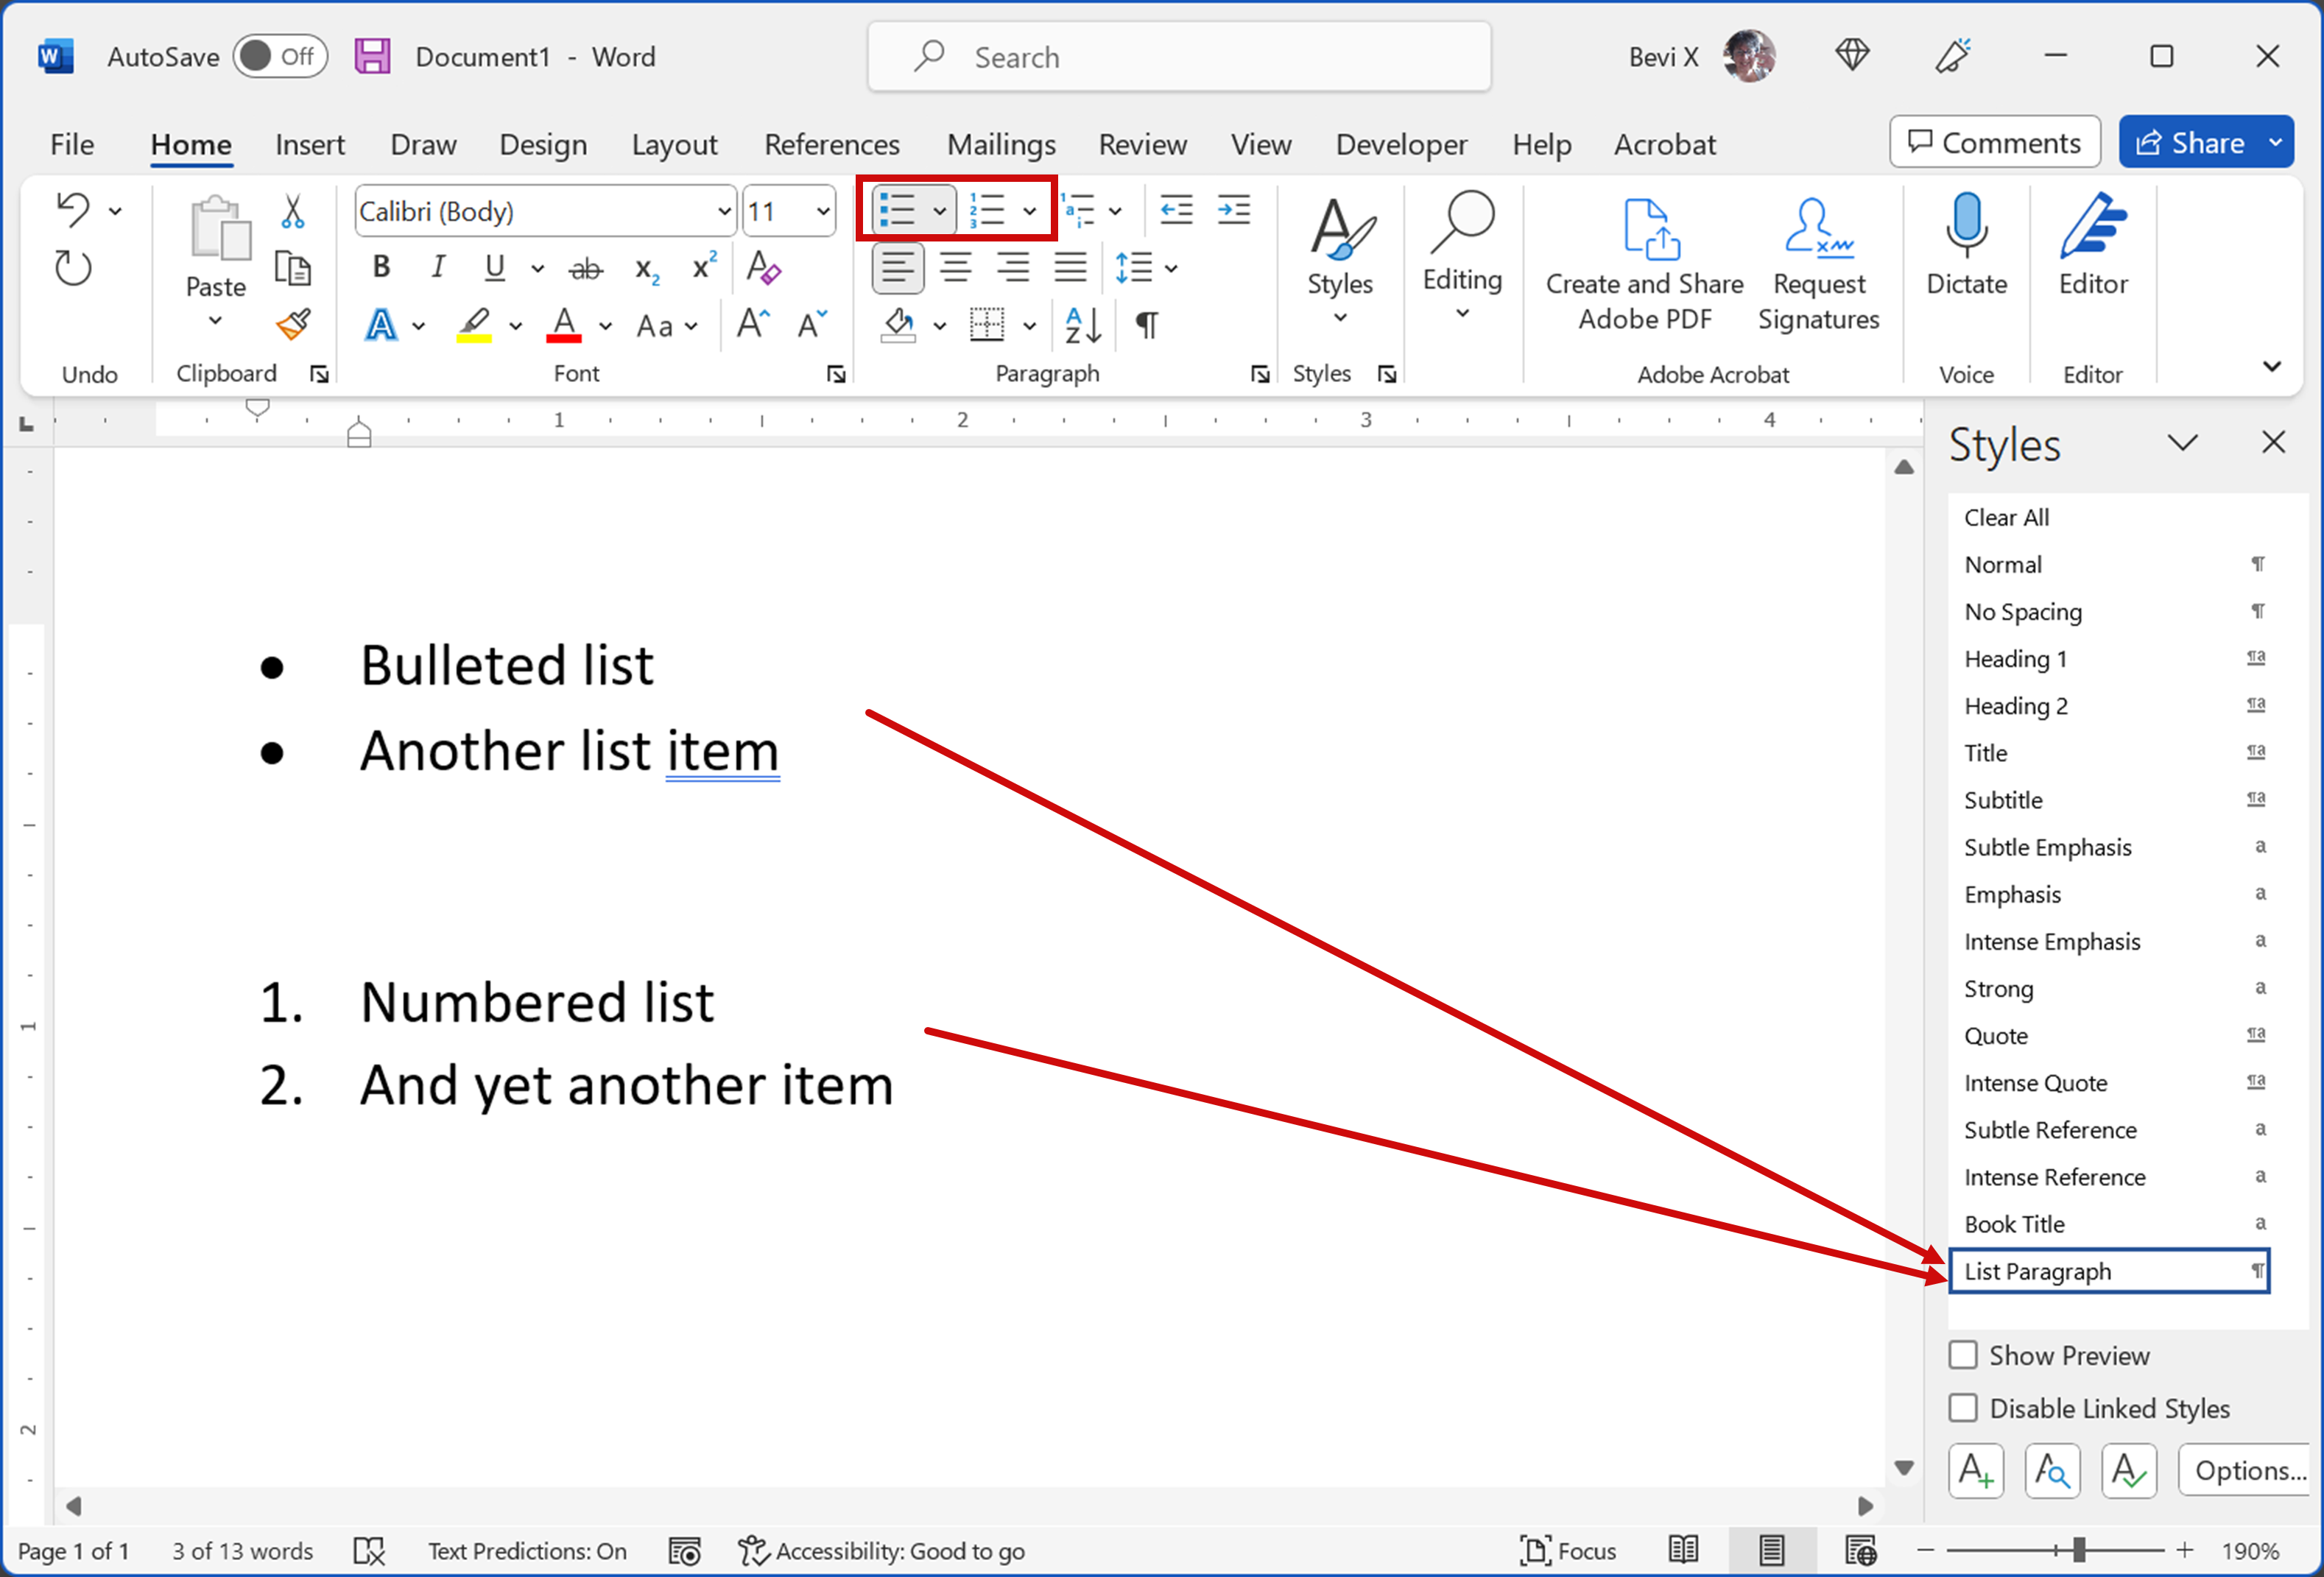The width and height of the screenshot is (2324, 1577).
Task: Collapse the Styles pane with its chevron
Action: (2184, 442)
